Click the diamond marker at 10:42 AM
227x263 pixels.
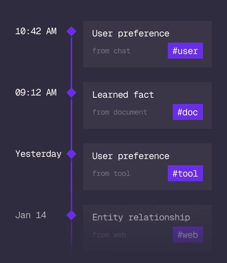[x=71, y=31]
